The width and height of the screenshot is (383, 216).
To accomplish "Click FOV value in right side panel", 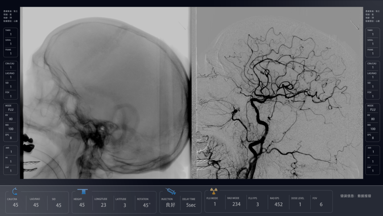I will point(373,96).
